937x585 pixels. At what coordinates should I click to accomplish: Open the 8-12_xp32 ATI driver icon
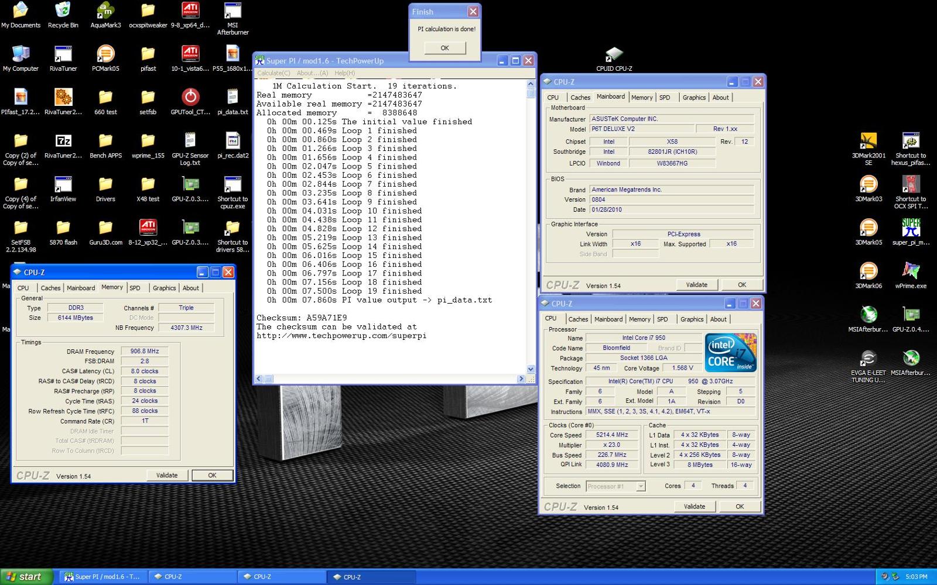148,232
